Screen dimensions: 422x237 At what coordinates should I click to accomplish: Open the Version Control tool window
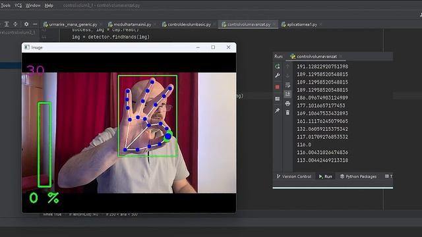(294, 176)
